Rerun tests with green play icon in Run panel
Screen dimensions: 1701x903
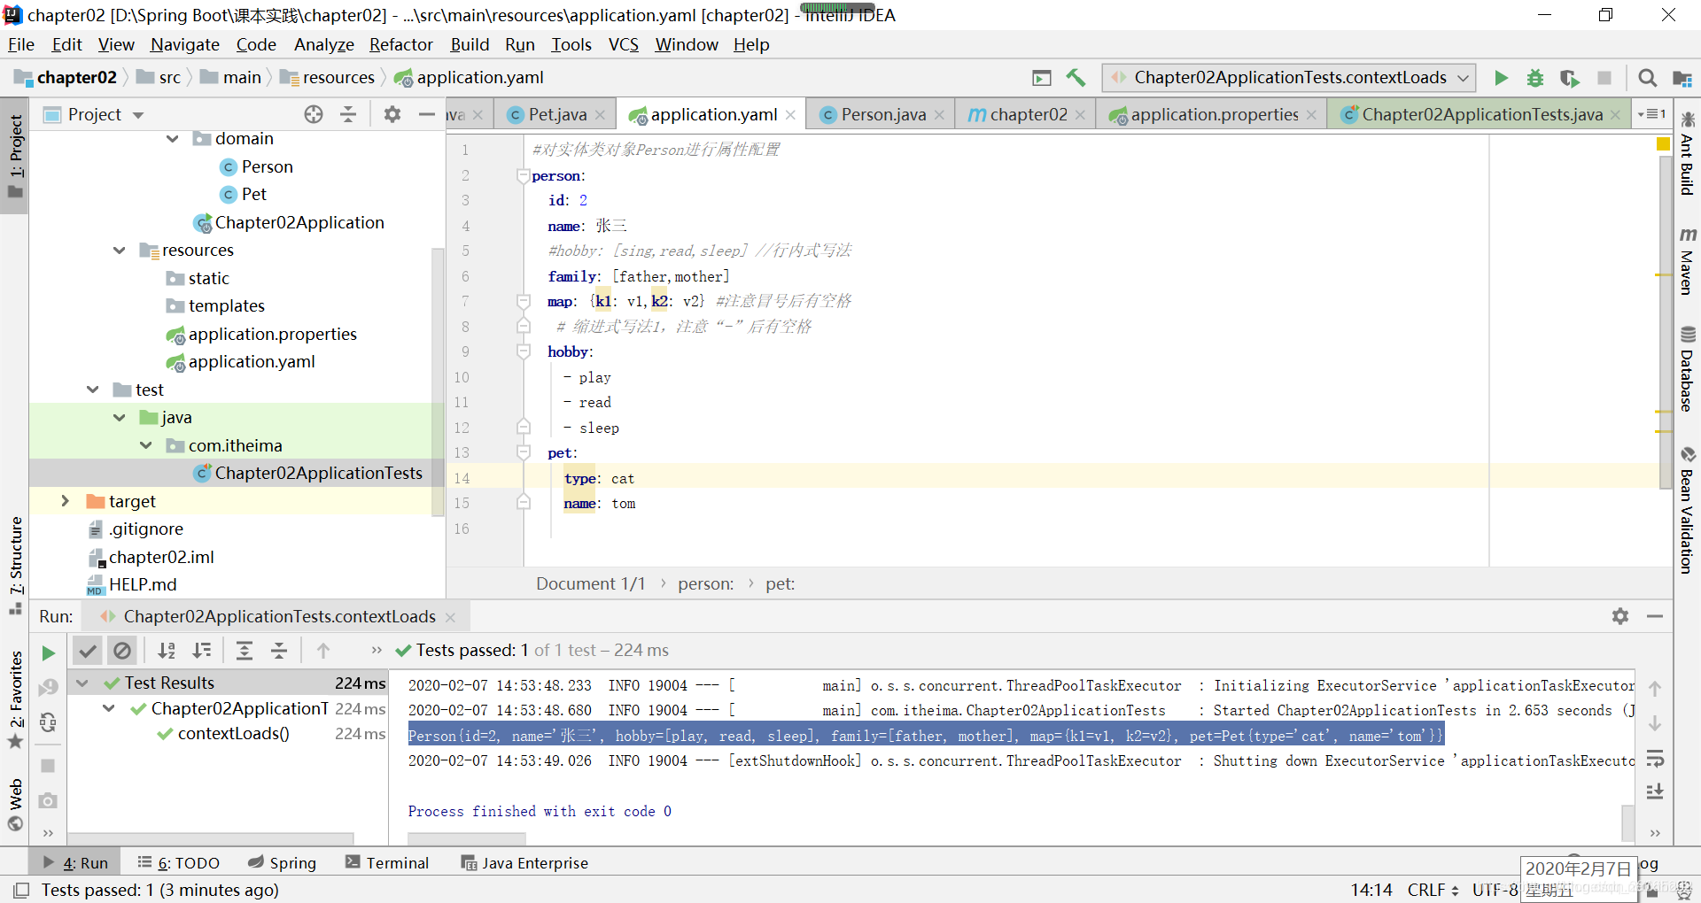coord(48,653)
